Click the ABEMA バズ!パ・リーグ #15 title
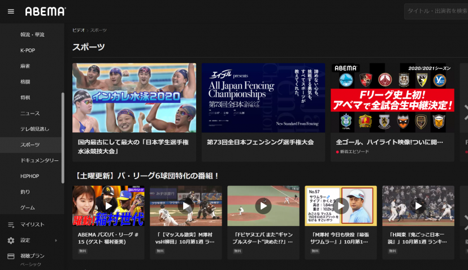468x270 pixels. click(x=108, y=238)
